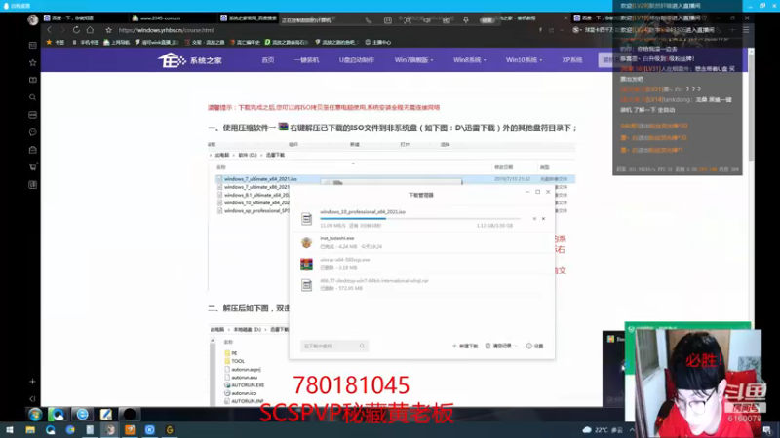This screenshot has height=438, width=780.
Task: Open the browser home page icon
Action: pos(90,30)
